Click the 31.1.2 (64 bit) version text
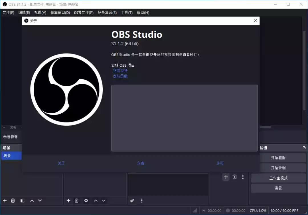The width and height of the screenshot is (308, 215). point(125,44)
